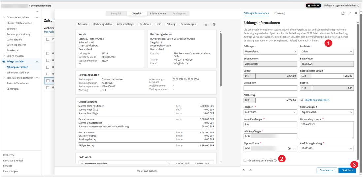Open Übertragen in sidebar

tap(13, 89)
